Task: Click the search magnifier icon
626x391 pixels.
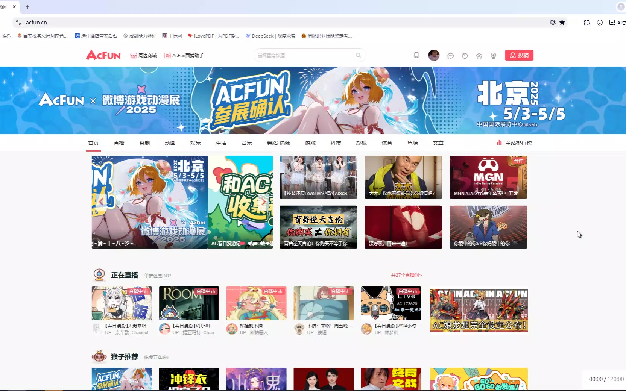Action: click(359, 55)
